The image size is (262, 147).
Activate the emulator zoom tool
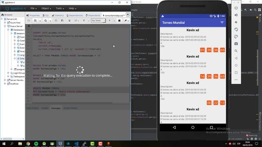(x=236, y=51)
